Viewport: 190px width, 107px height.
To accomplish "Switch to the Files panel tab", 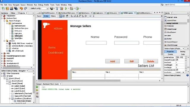I will coord(13,13).
